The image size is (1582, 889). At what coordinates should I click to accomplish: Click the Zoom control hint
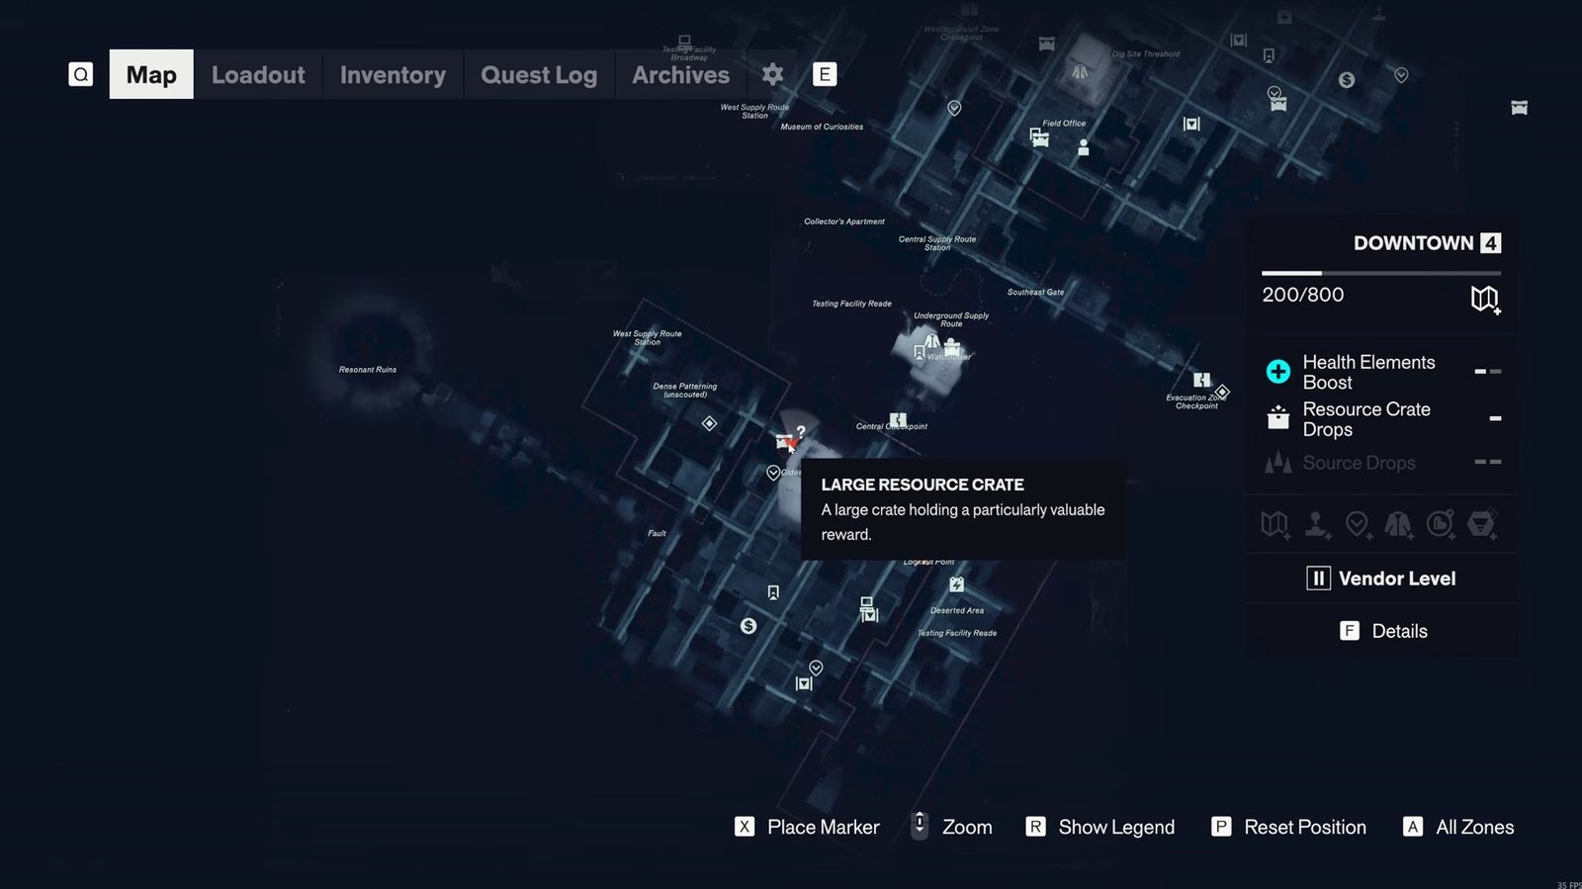(951, 827)
